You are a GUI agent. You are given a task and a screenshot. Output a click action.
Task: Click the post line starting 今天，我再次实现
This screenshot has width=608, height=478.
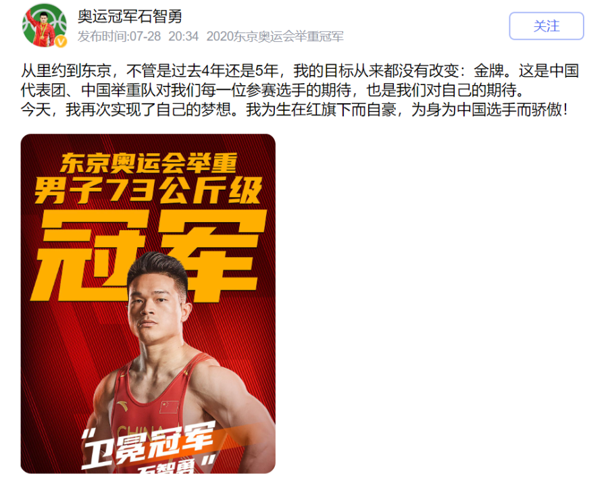[295, 110]
